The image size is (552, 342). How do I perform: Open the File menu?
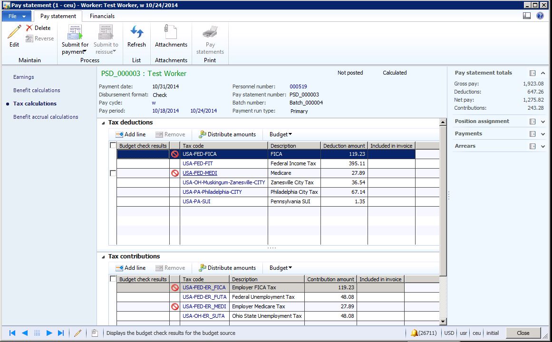17,16
